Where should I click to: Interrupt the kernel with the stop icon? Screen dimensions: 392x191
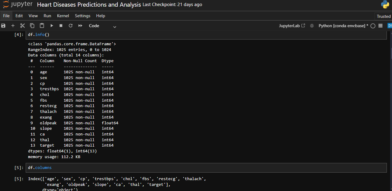61,26
